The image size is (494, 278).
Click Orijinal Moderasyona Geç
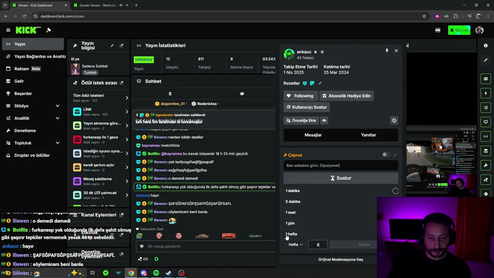coord(341,259)
